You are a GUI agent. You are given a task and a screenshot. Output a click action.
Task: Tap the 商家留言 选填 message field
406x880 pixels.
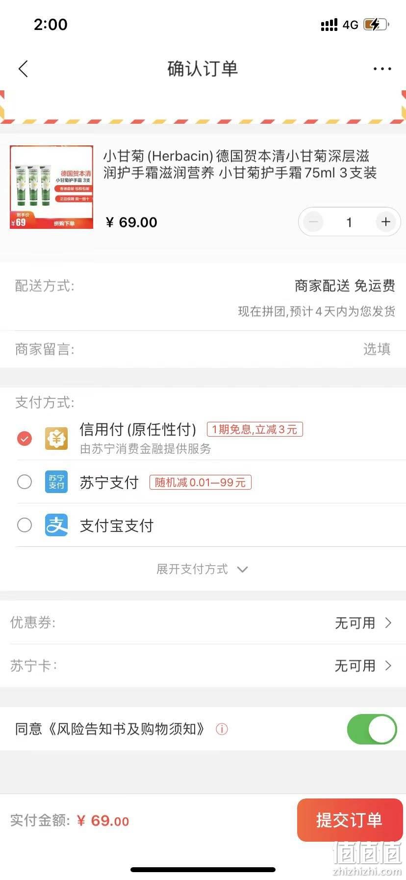[x=203, y=349]
